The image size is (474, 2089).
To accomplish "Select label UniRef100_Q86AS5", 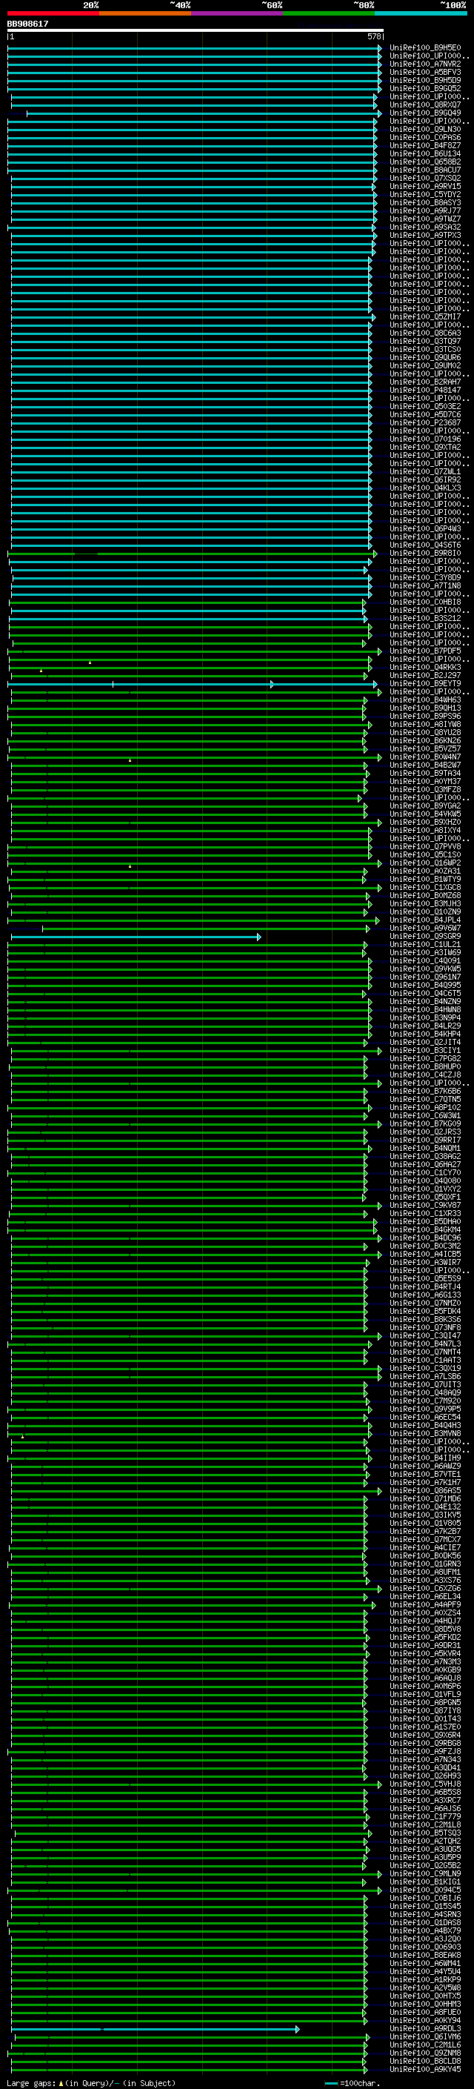I will [424, 1490].
